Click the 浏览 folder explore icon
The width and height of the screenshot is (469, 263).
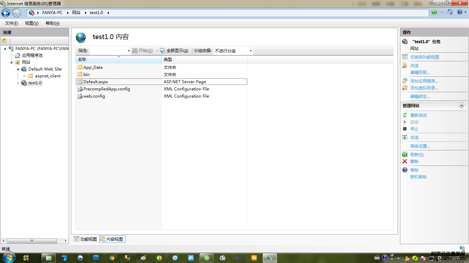(x=405, y=65)
